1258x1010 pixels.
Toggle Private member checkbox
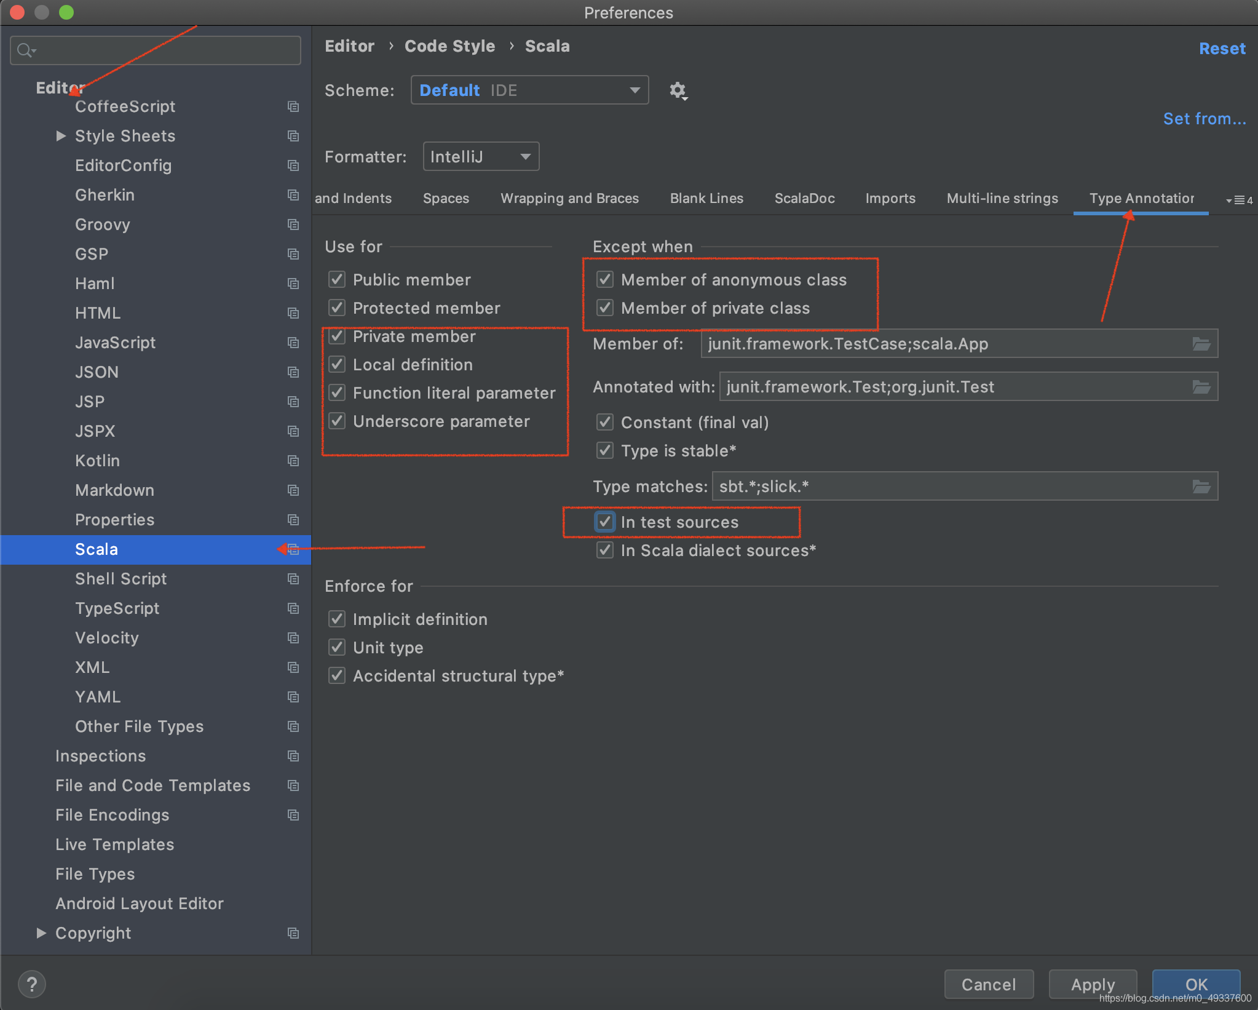click(x=337, y=336)
